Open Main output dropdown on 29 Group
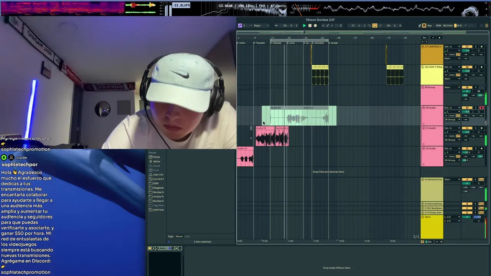Viewport: 491px width, 276px height. click(452, 87)
